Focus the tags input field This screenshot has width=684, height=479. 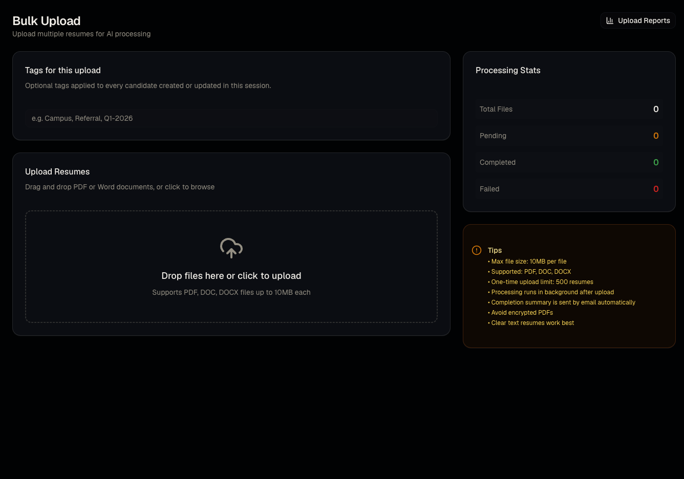[x=231, y=118]
